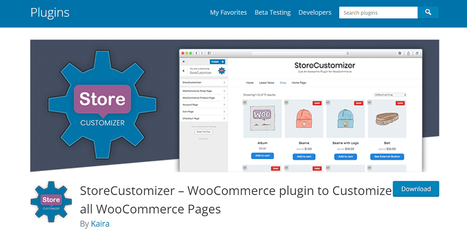The width and height of the screenshot is (467, 243).
Task: Open the Belt product thumbnail
Action: coord(387,119)
